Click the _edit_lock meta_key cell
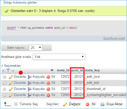The width and height of the screenshot is (127, 109). click(92, 77)
